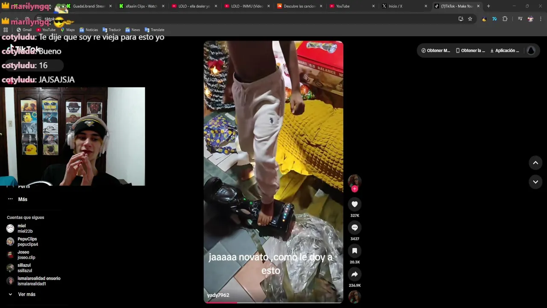Click Joseo account avatar in sidebar

pyautogui.click(x=10, y=255)
